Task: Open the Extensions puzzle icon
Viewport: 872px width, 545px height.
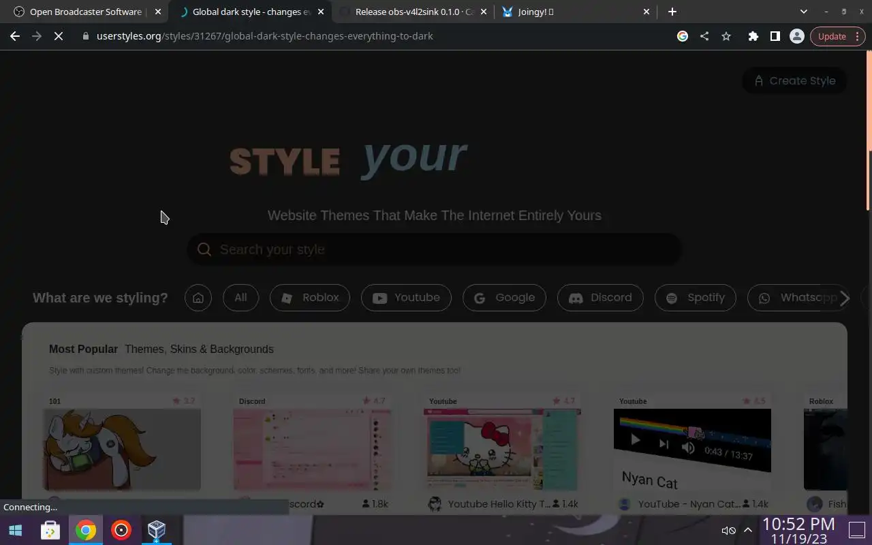Action: (x=753, y=36)
